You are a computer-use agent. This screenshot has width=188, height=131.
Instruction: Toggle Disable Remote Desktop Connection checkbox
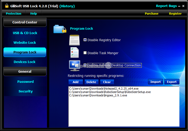click(x=85, y=65)
